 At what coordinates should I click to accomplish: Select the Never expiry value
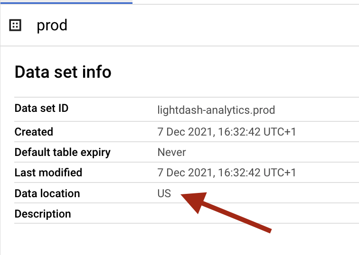pos(172,152)
